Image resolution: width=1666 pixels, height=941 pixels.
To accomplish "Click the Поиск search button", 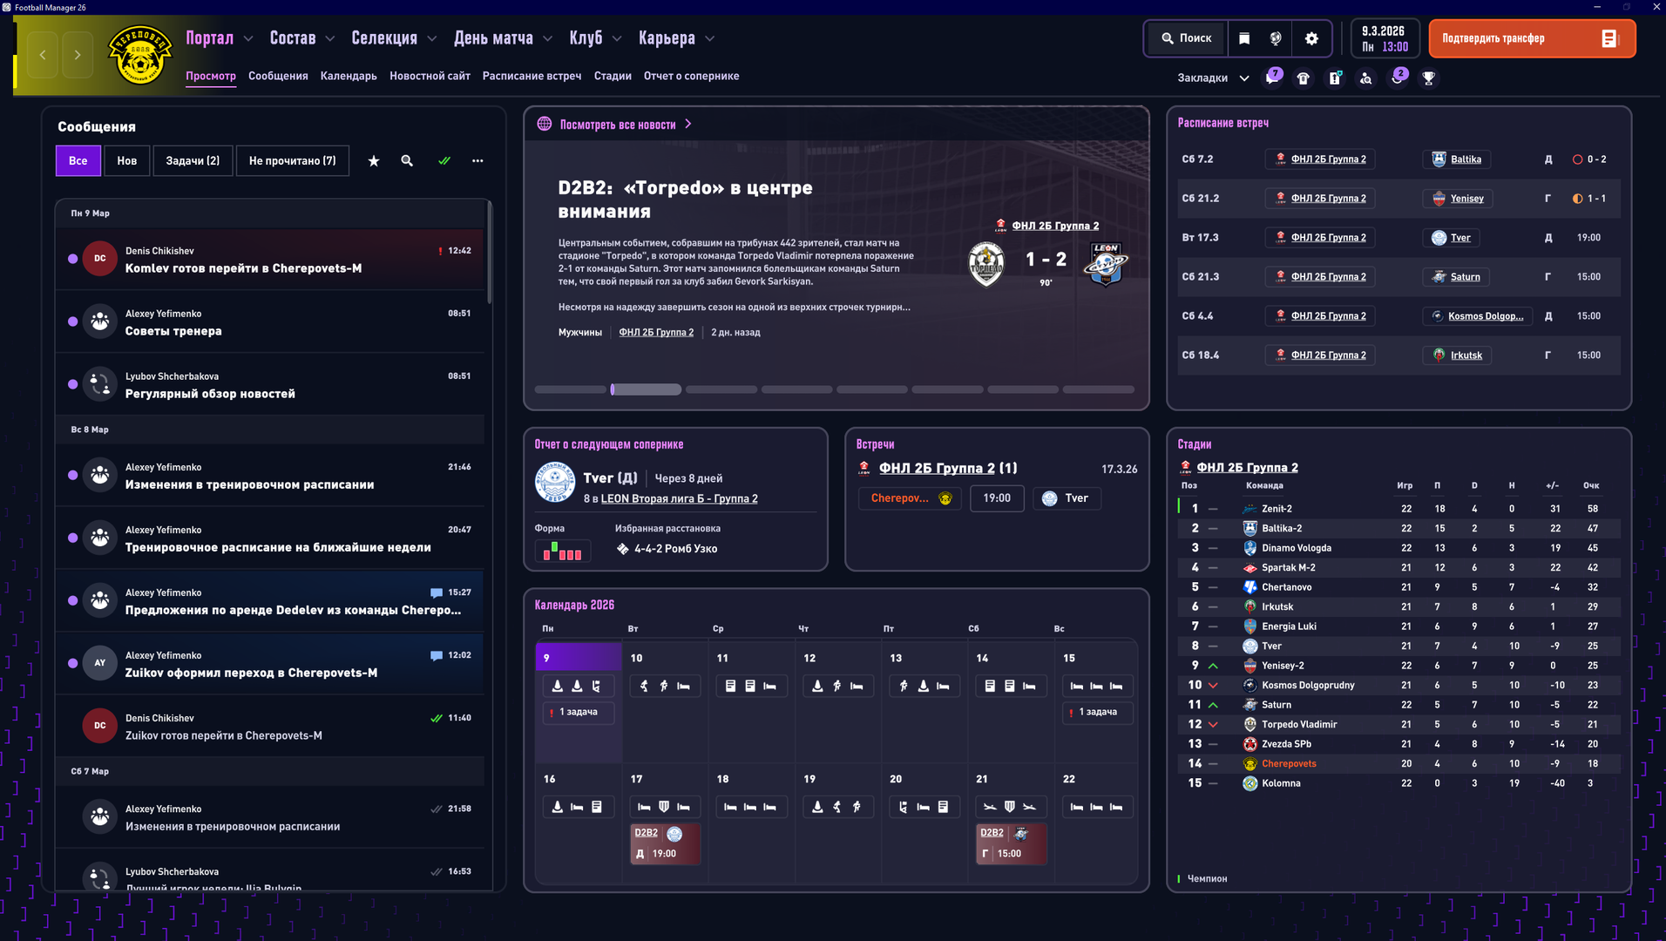I will click(x=1187, y=38).
